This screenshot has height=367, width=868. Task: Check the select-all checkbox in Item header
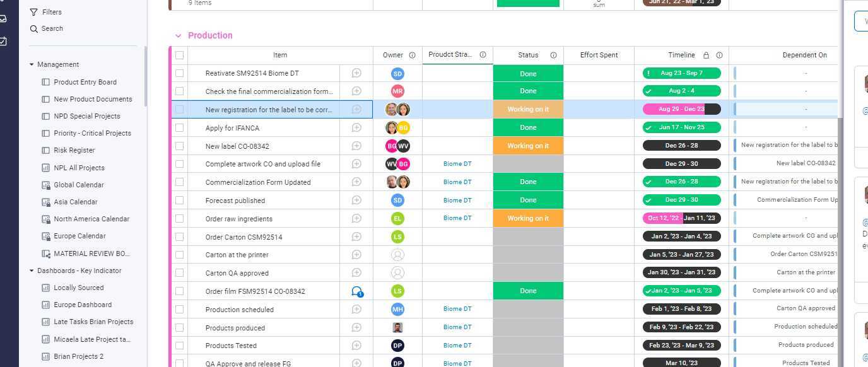(x=180, y=55)
